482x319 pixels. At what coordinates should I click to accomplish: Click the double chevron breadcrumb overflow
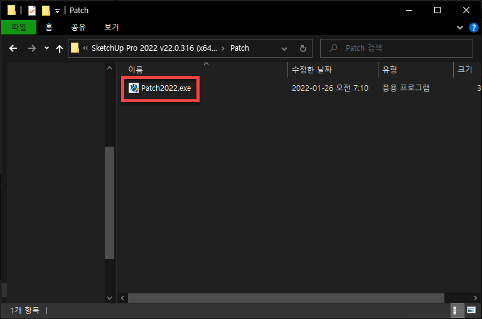point(85,48)
